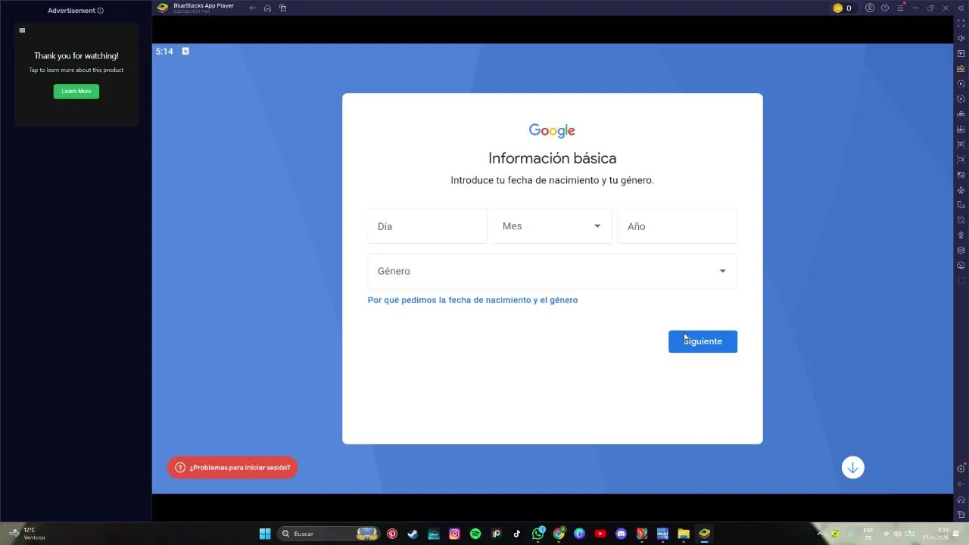
Task: Open the BlueStacks settings gear icon
Action: click(x=961, y=469)
